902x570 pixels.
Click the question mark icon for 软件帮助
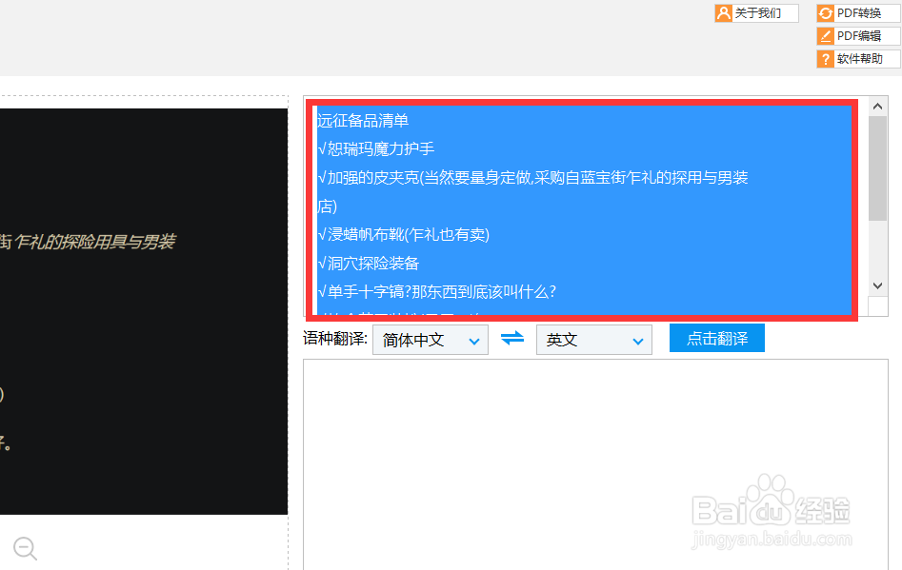click(825, 58)
